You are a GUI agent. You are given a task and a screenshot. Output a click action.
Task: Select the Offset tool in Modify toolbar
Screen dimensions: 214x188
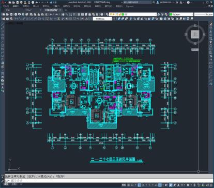point(211,35)
